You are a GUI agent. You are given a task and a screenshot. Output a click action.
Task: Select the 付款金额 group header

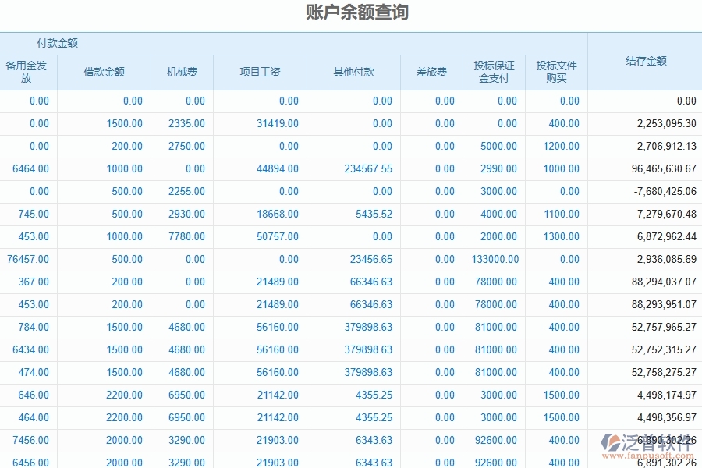point(57,43)
